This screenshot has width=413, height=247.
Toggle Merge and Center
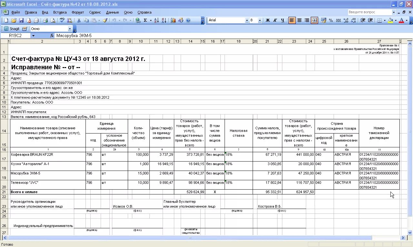[314, 20]
